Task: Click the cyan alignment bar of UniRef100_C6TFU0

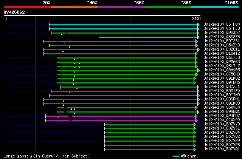Action: 124,25
